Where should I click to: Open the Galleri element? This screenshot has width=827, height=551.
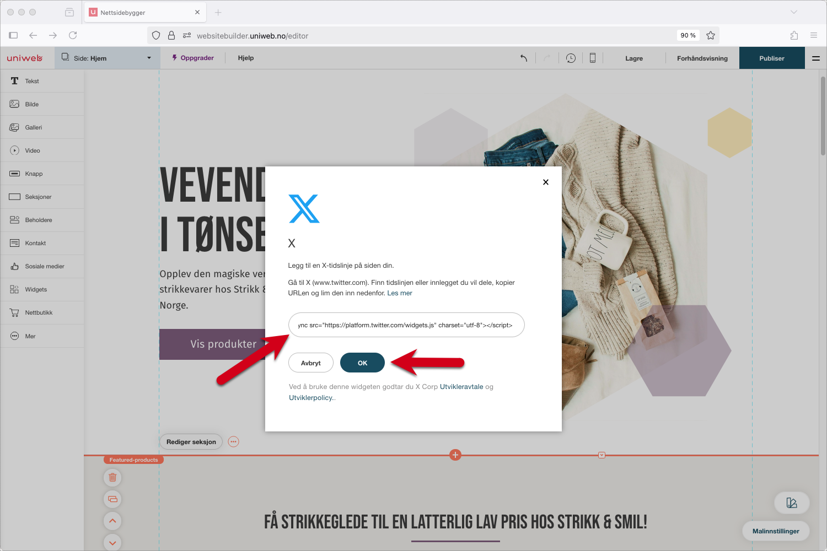click(x=42, y=127)
